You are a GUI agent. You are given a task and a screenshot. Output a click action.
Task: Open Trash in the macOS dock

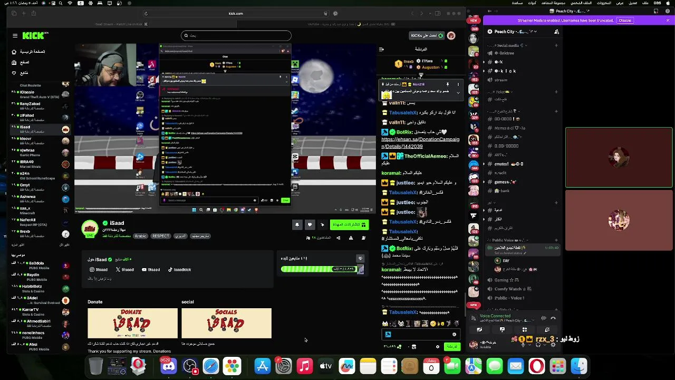[95, 366]
